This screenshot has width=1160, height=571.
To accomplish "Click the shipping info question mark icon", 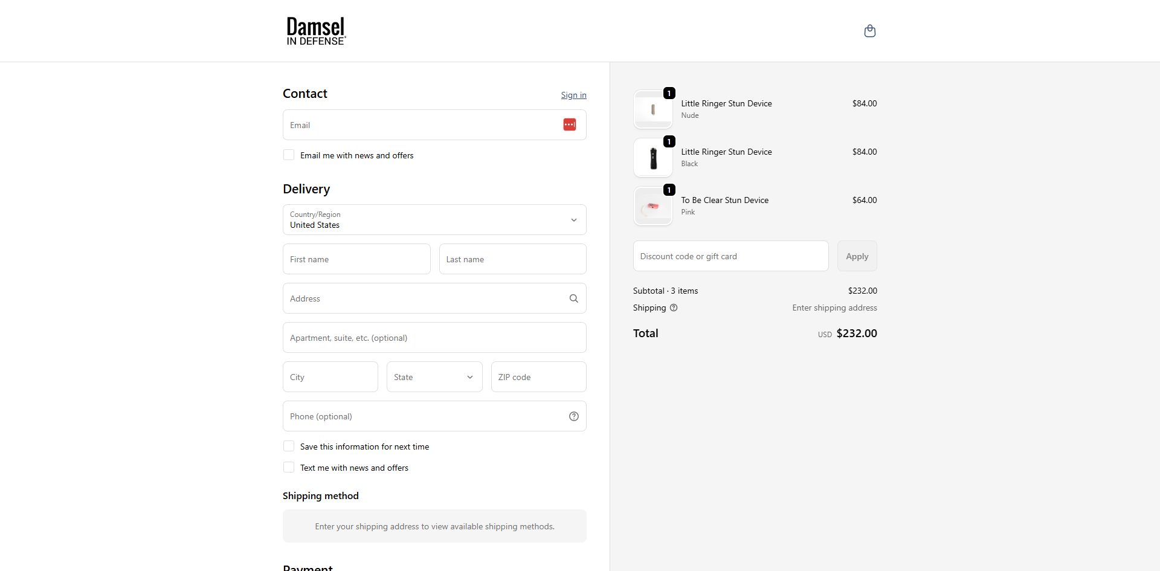I will 674,308.
